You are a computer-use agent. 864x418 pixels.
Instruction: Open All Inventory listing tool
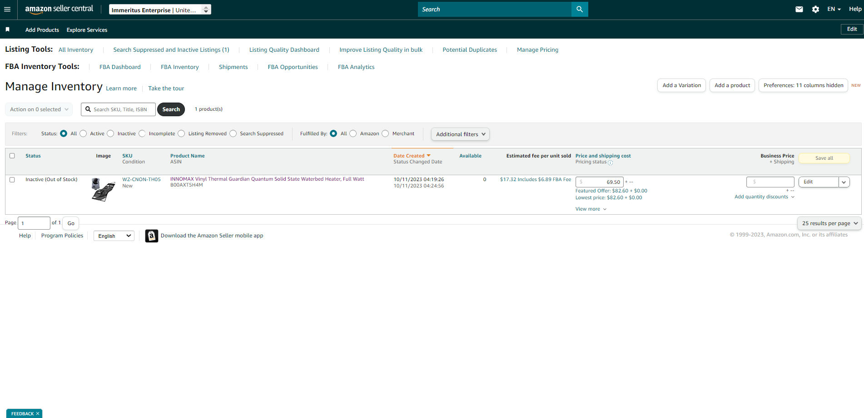[x=76, y=50]
